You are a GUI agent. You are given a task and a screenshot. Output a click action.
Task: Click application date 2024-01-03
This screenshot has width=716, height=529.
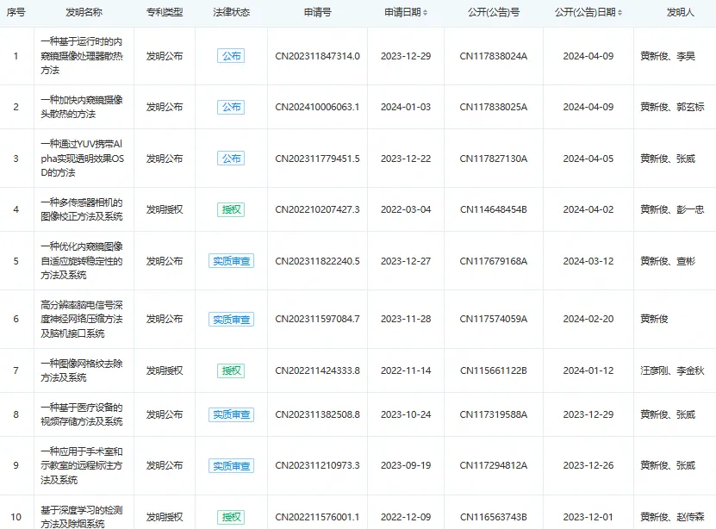406,107
